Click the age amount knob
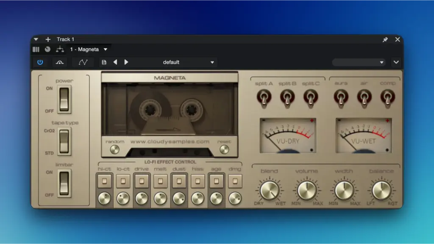434x244 pixels. 217,199
